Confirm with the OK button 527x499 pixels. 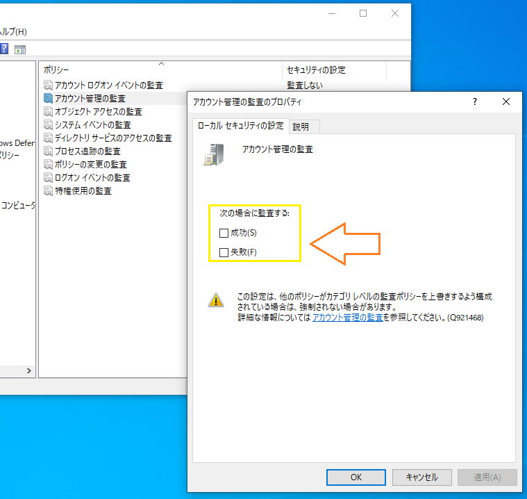[x=356, y=477]
